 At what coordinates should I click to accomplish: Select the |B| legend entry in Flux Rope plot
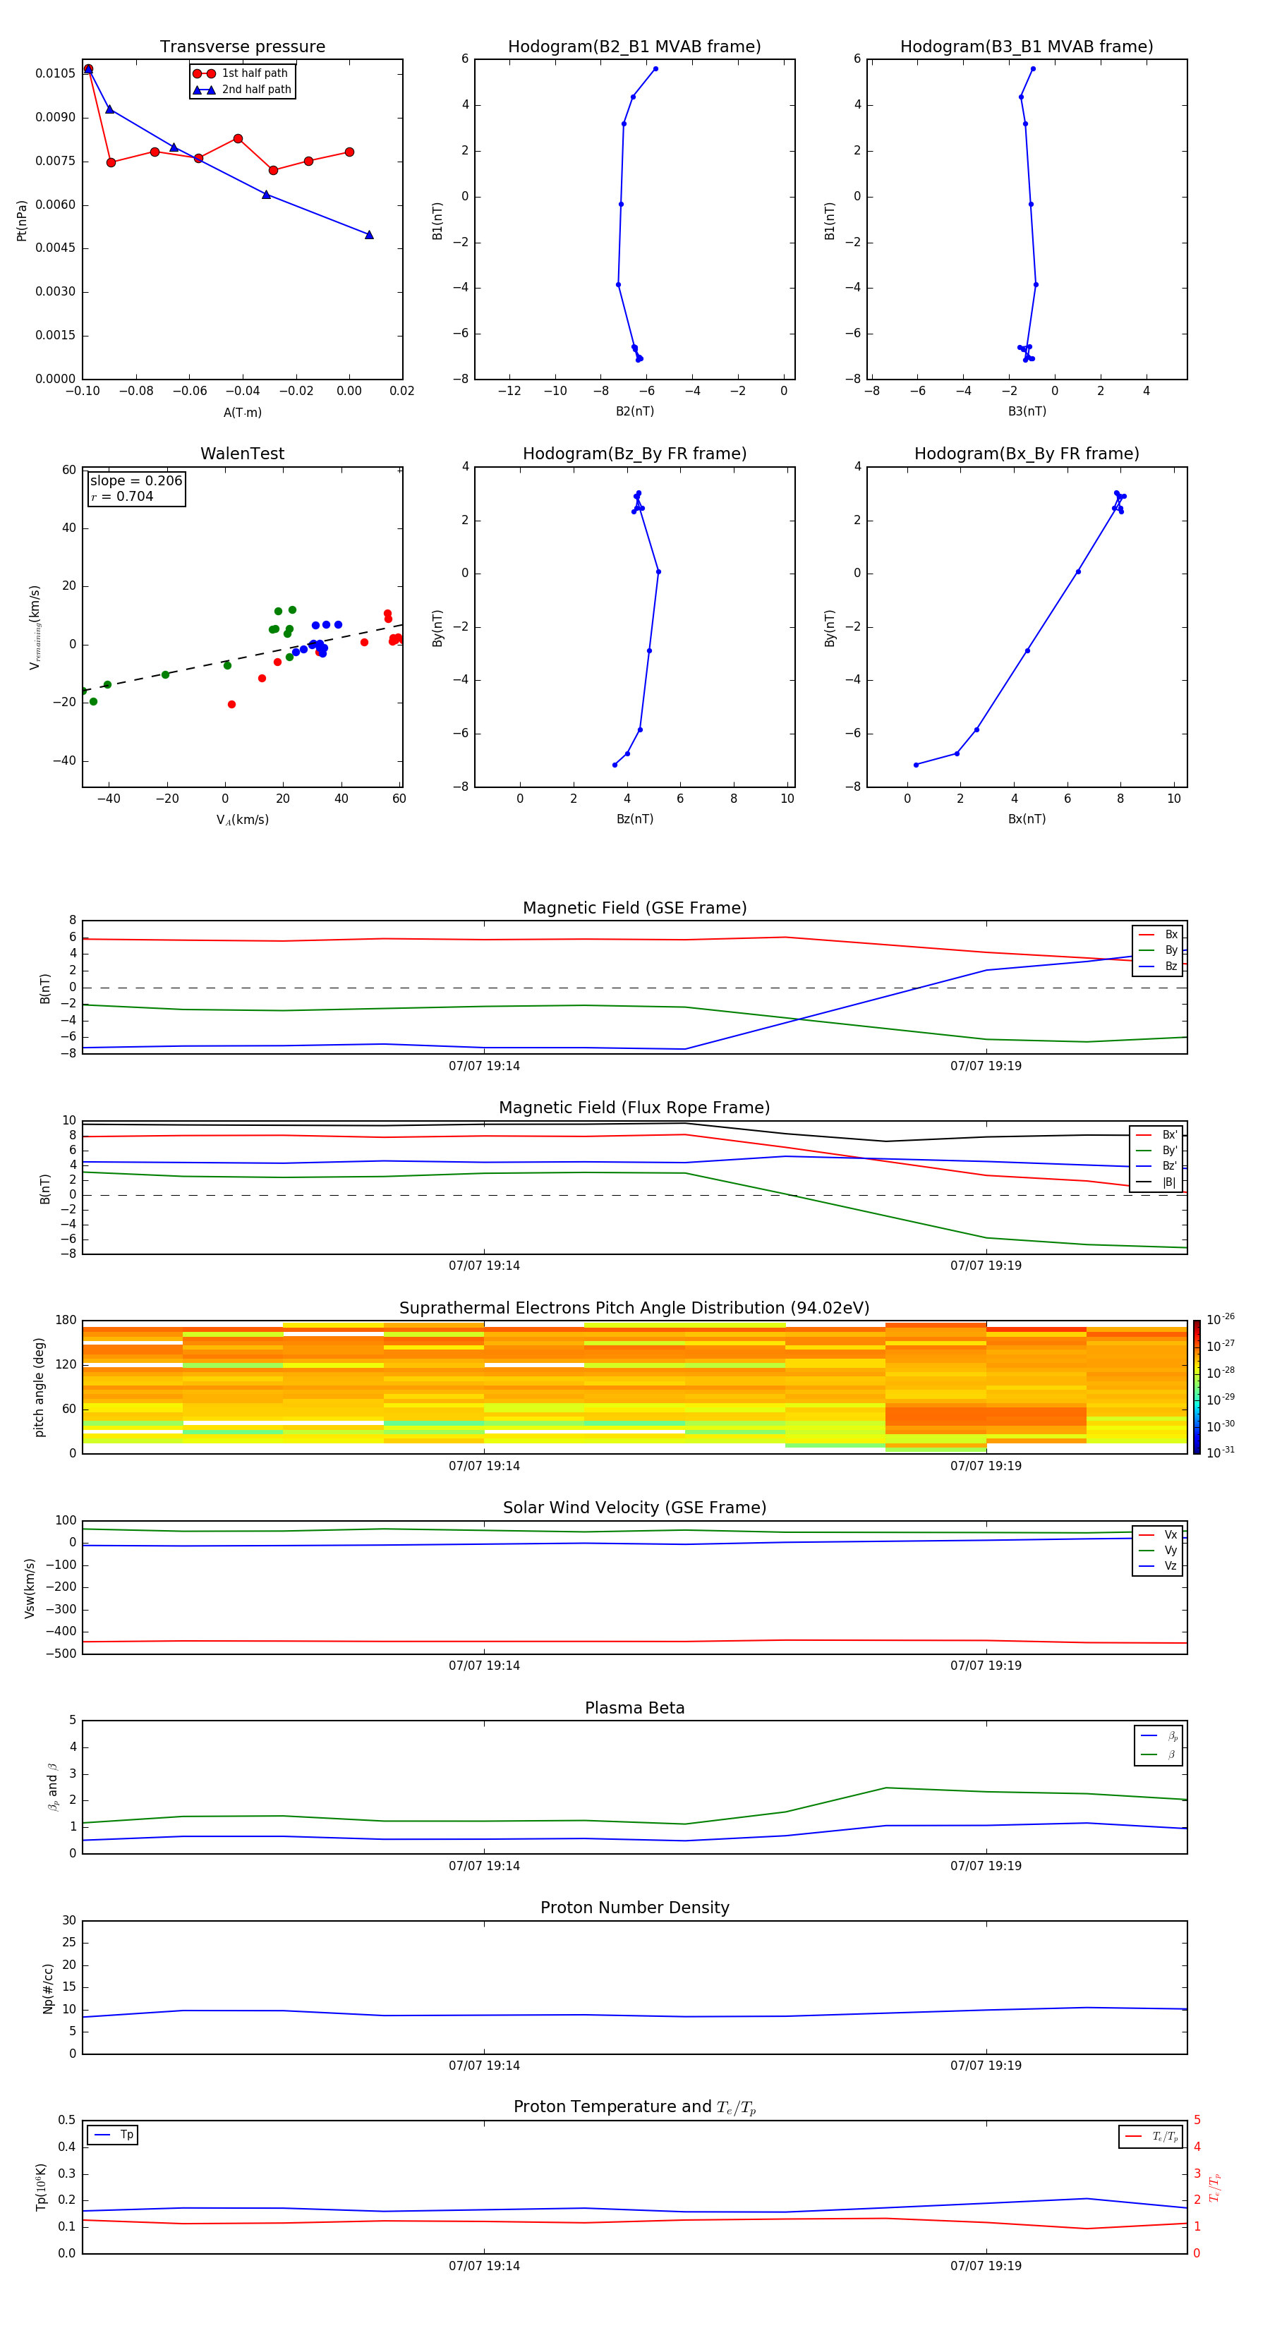point(1157,1182)
